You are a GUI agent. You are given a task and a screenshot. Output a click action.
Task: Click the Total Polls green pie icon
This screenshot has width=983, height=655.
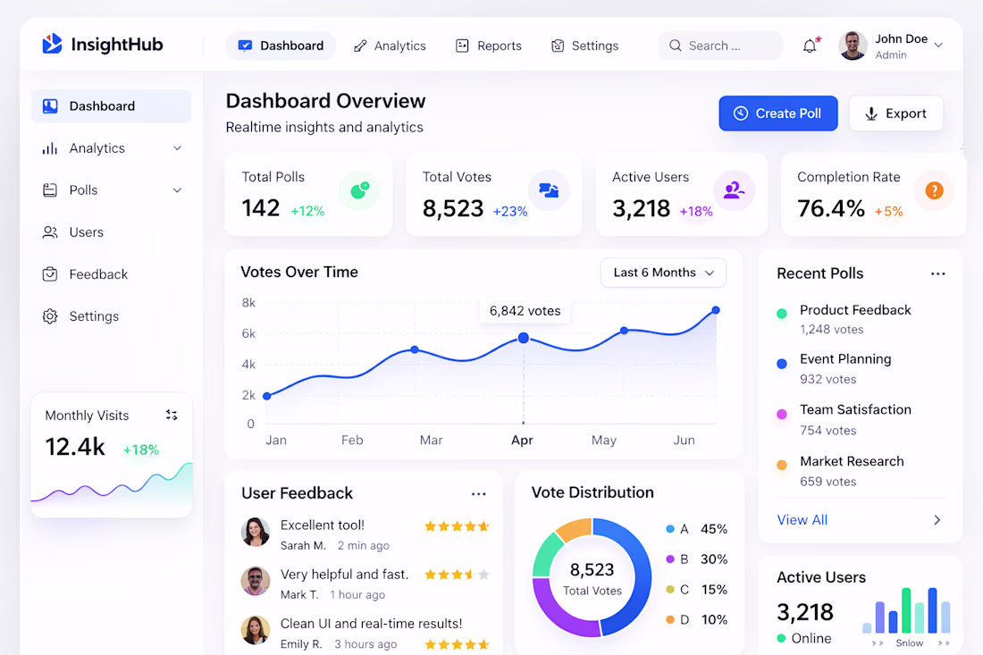tap(360, 190)
